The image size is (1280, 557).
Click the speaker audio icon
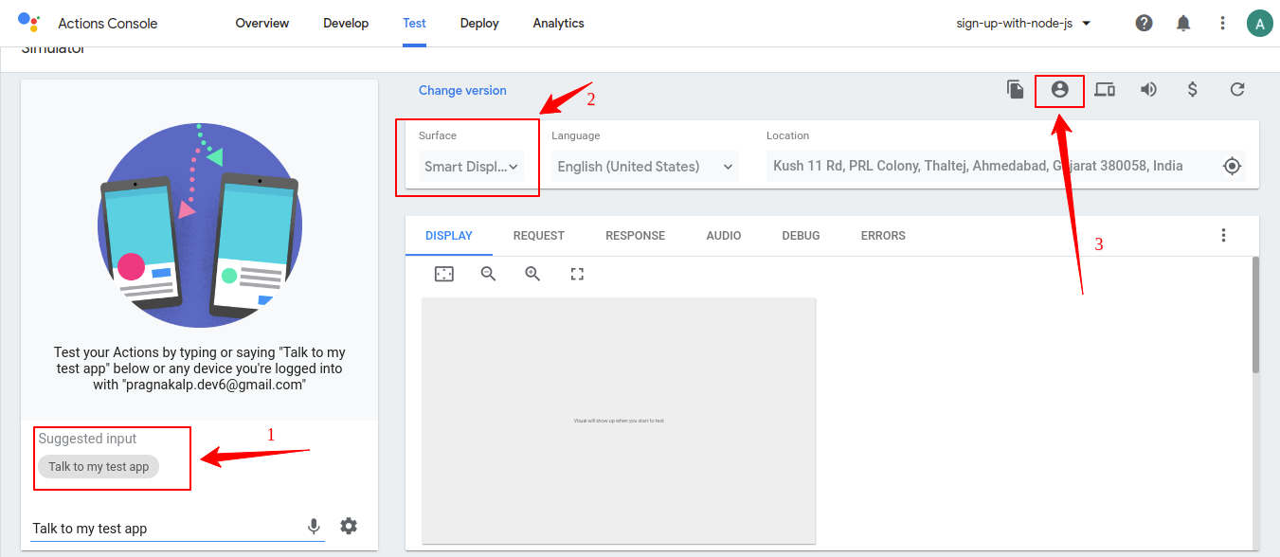click(1148, 89)
